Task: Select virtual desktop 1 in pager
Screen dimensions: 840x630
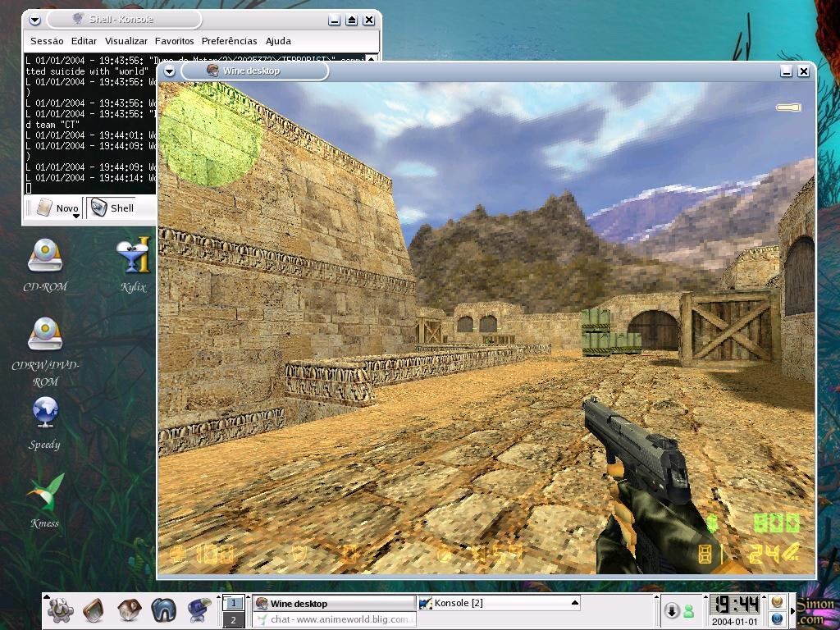Action: [x=233, y=603]
